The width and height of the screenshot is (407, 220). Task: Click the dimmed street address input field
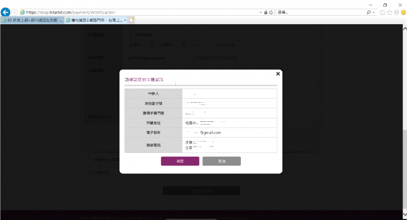(265, 45)
